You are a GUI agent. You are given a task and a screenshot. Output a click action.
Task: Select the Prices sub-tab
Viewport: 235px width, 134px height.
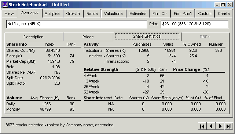point(88,37)
